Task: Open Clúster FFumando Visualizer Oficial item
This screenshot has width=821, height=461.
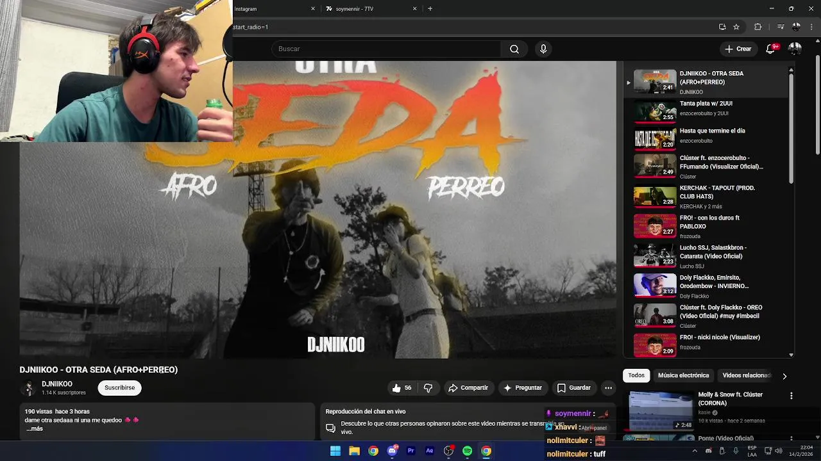Action: pyautogui.click(x=706, y=166)
